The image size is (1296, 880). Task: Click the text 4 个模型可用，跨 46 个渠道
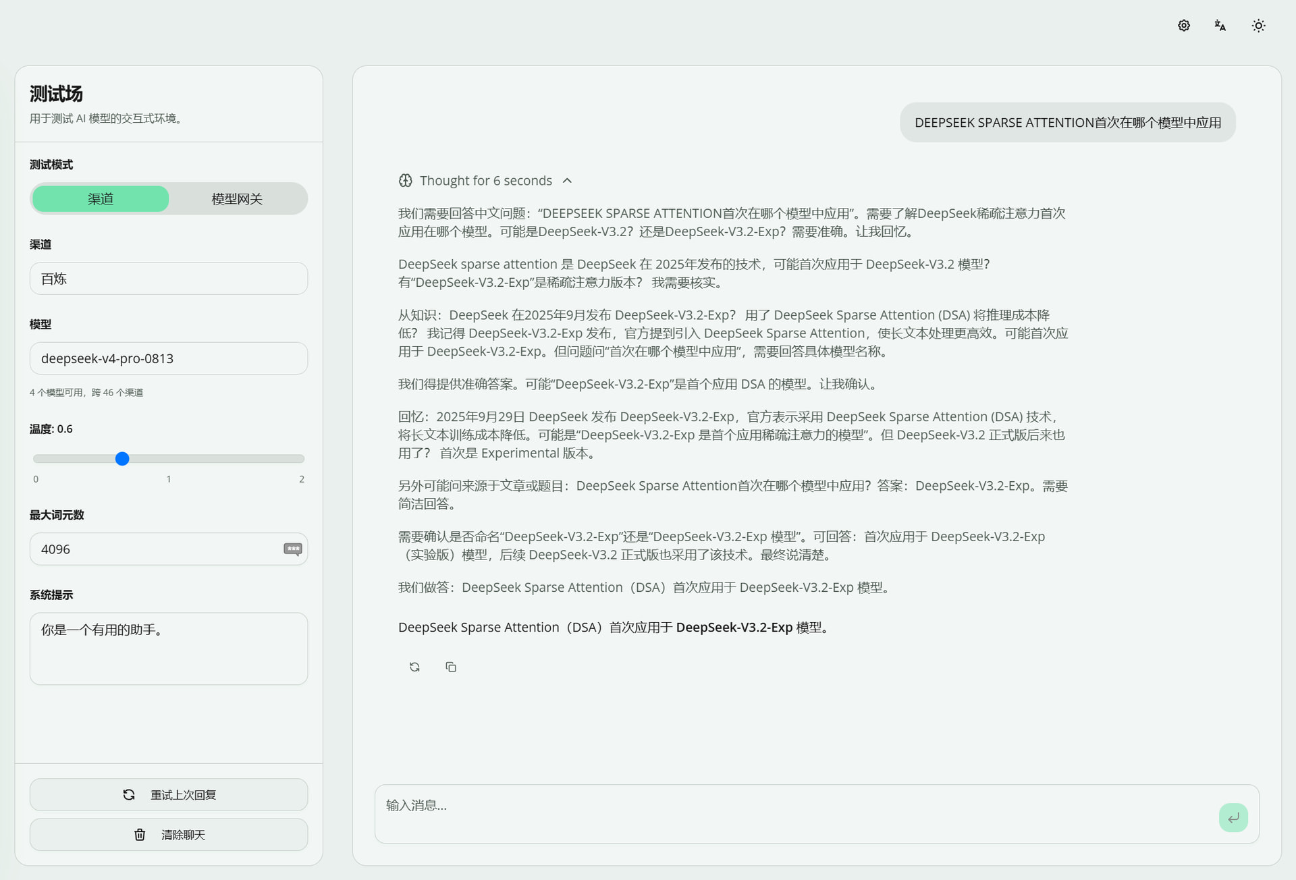[x=86, y=392]
